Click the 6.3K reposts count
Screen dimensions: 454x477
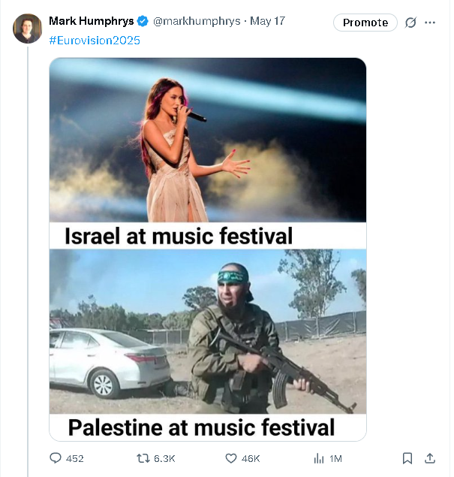point(165,458)
